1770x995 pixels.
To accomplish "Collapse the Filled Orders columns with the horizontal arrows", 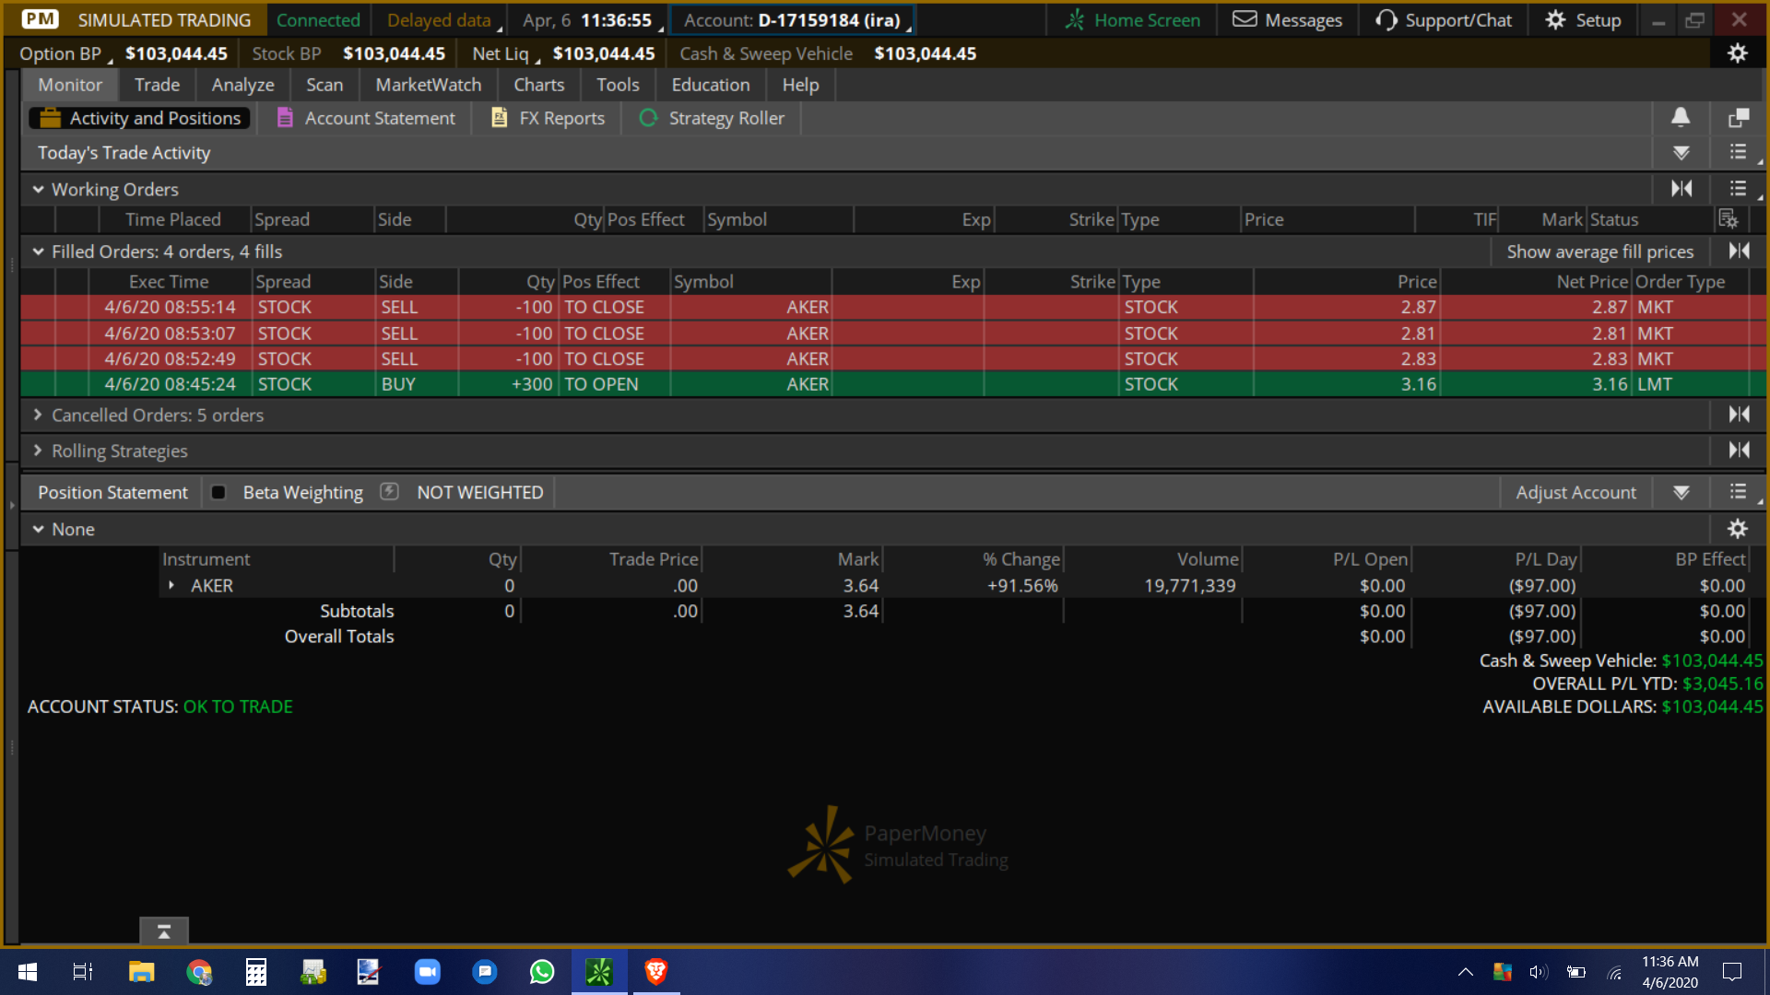I will pos(1740,251).
